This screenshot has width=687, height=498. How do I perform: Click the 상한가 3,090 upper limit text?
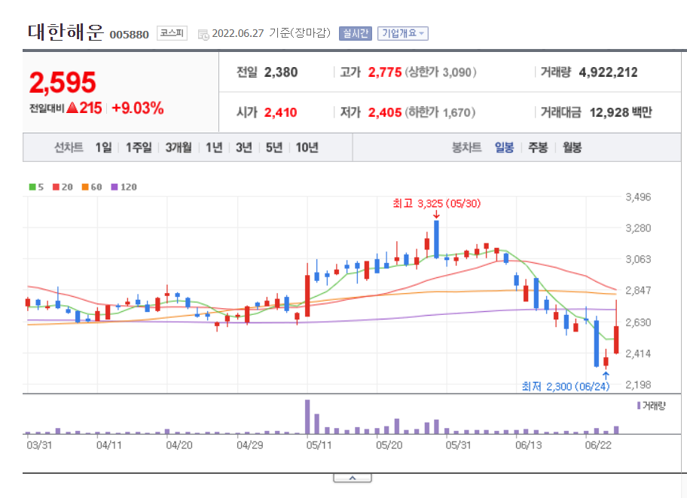point(441,72)
